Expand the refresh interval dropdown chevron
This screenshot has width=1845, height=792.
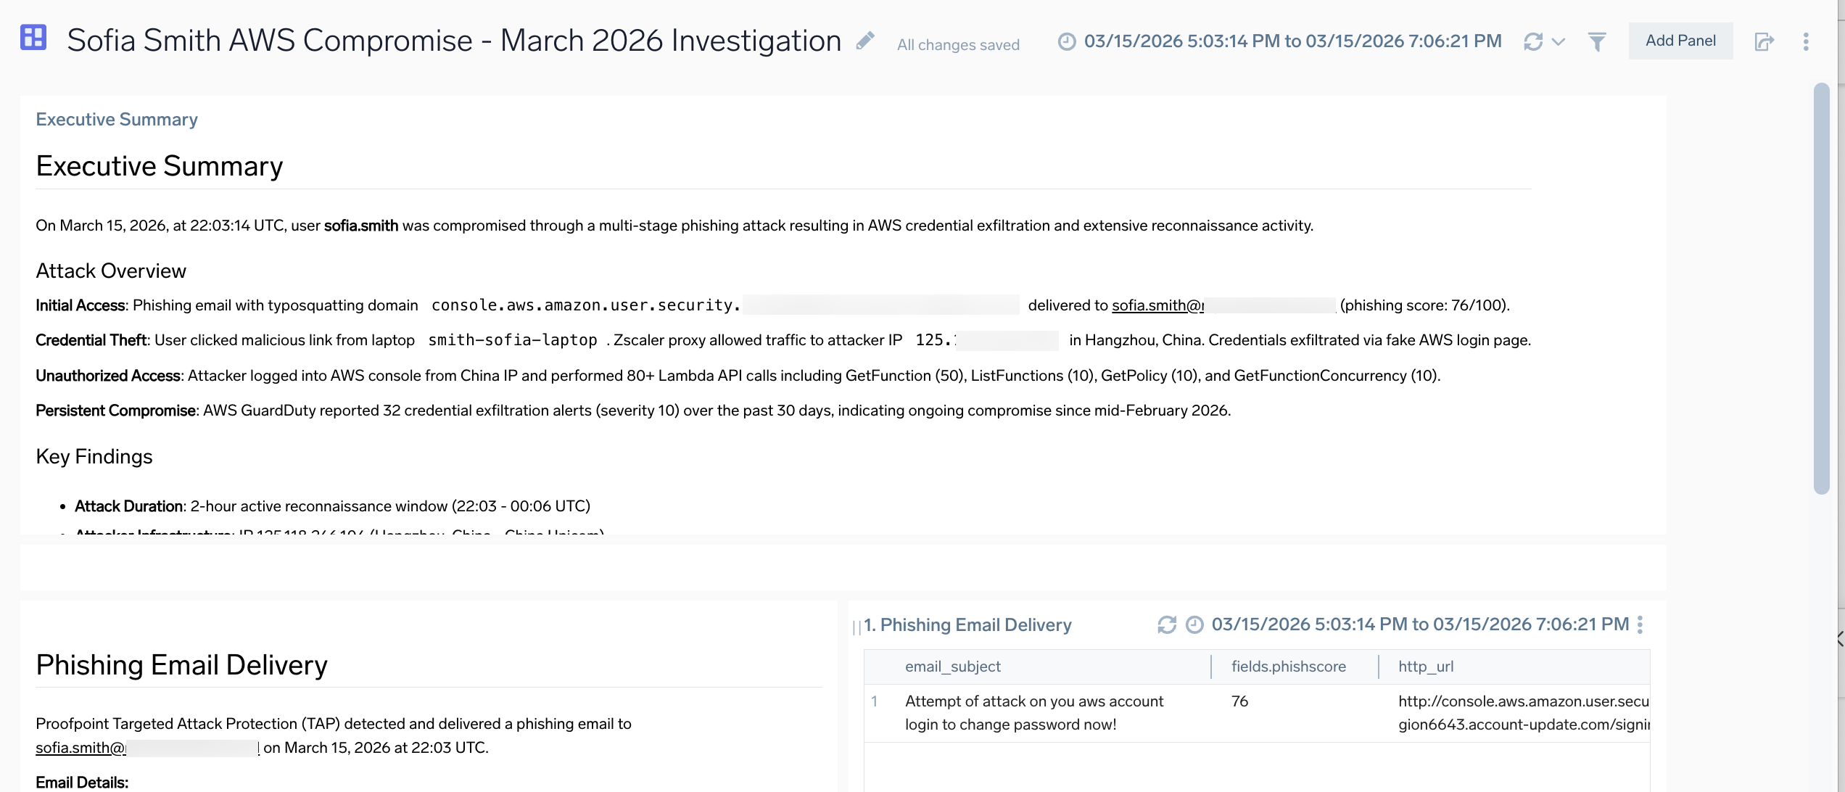coord(1558,41)
